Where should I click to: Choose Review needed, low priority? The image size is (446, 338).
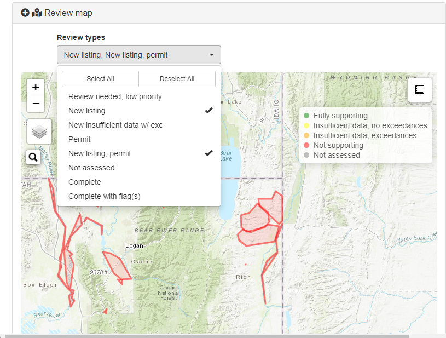click(x=115, y=96)
